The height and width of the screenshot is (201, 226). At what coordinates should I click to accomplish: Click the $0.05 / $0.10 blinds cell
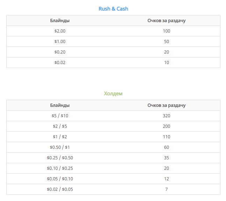coord(60,179)
